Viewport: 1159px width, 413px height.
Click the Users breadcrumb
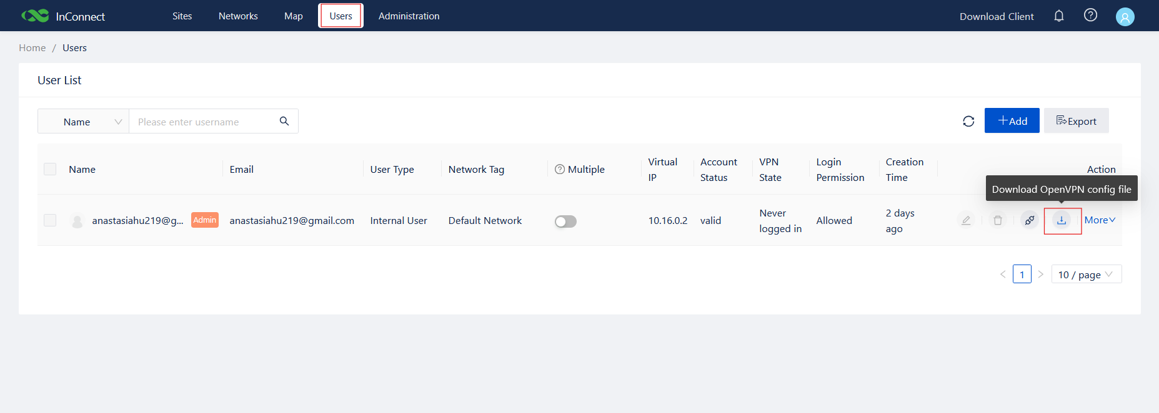(74, 47)
